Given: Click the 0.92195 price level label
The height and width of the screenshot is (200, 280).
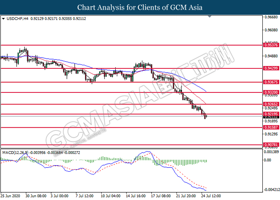Looking at the screenshot, I should coord(271,114).
